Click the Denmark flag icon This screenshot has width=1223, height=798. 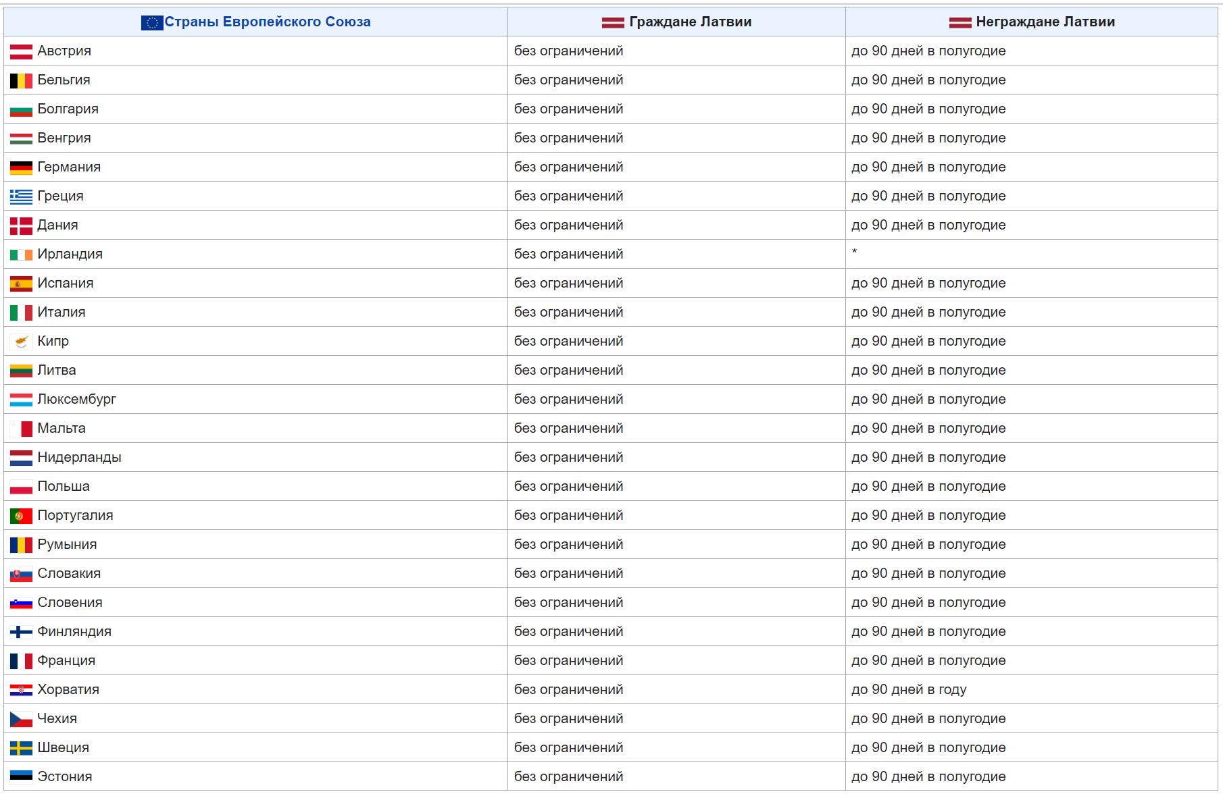point(21,226)
